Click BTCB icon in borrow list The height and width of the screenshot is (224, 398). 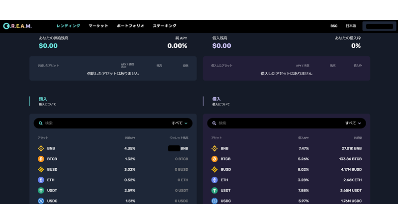[214, 159]
